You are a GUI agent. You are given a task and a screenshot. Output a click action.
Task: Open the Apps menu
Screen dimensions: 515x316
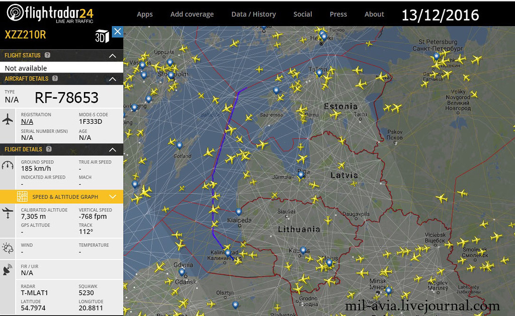(145, 14)
